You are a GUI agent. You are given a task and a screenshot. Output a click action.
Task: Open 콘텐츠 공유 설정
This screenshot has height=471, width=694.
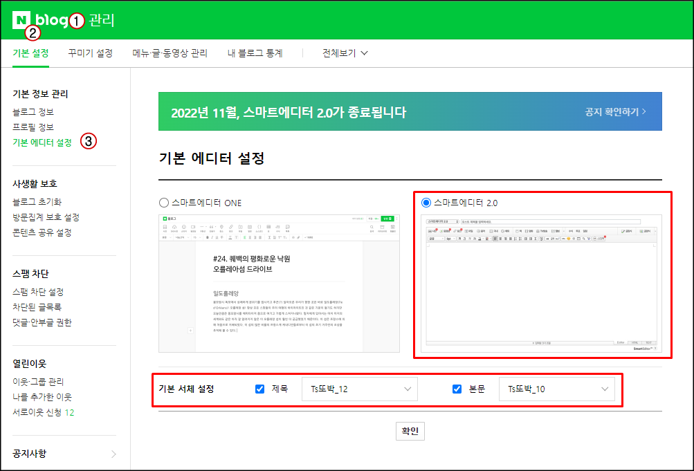[x=42, y=232]
